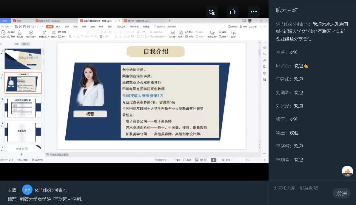Click the font color A button
This screenshot has height=205, width=356.
click(x=87, y=36)
